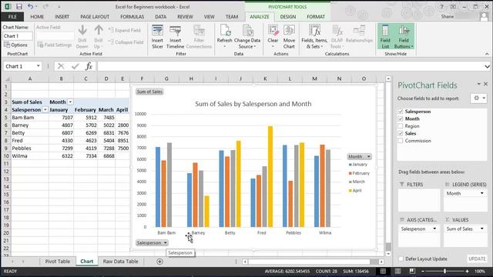Click the UPDATE button
493x277 pixels.
click(477, 259)
